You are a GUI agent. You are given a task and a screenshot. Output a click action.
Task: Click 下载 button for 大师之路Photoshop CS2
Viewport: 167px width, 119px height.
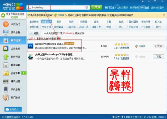(x=159, y=56)
